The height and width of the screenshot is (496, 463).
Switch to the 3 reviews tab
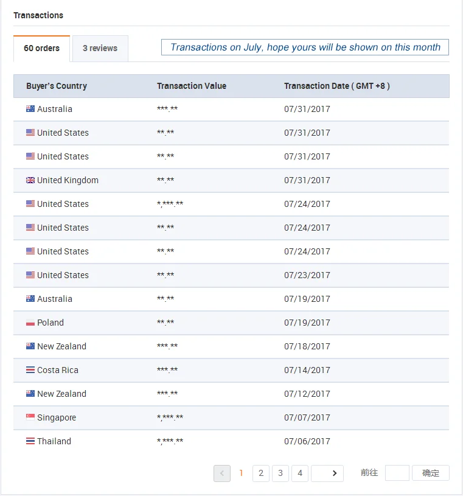tap(100, 49)
